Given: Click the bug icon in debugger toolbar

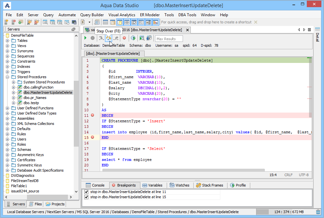Looking at the screenshot, I should coord(149,38).
